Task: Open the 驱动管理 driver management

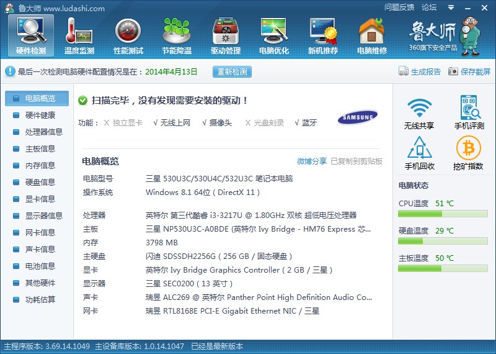Action: tap(226, 35)
